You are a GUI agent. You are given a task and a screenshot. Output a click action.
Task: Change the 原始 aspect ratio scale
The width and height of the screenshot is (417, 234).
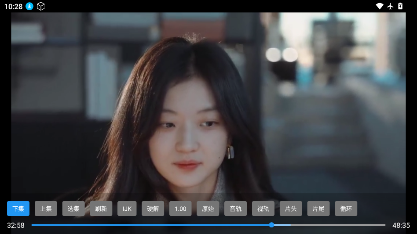point(208,209)
